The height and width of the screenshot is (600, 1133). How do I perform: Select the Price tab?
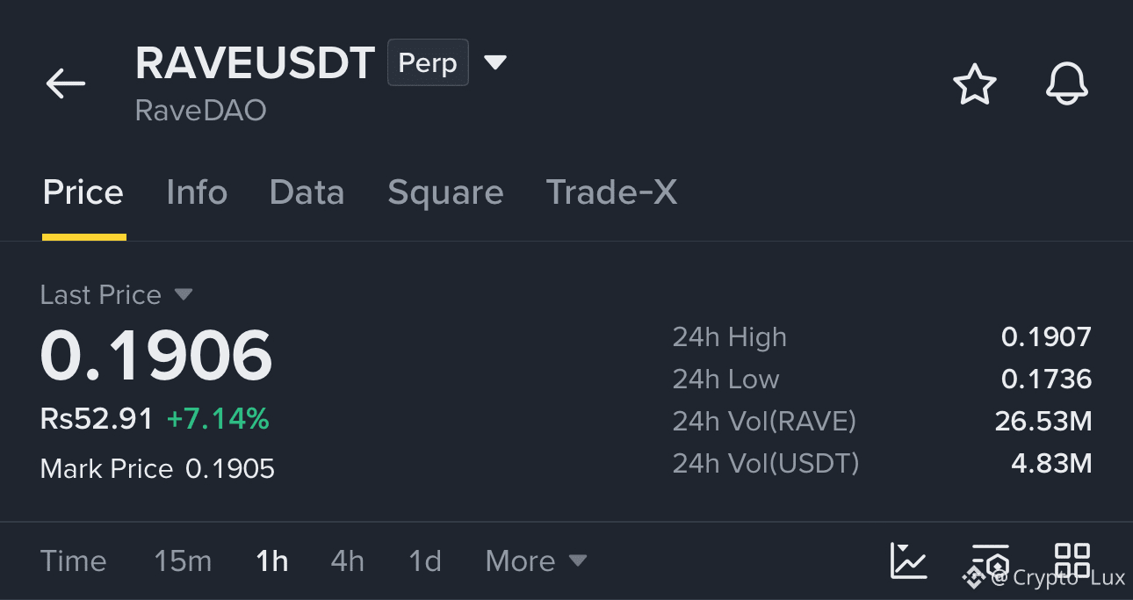(x=83, y=192)
